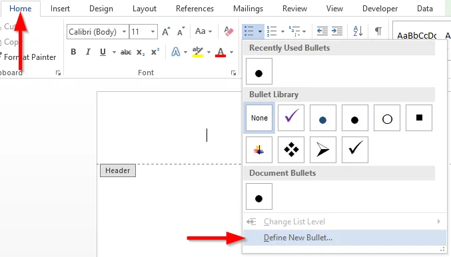Select the black checkmark bullet
Image resolution: width=451 pixels, height=257 pixels.
pyautogui.click(x=355, y=150)
